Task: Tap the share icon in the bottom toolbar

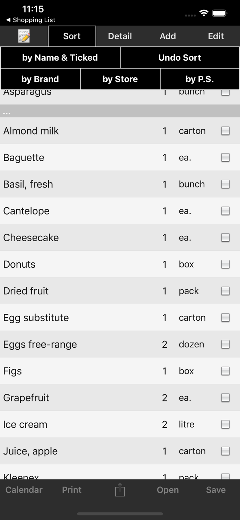Action: click(x=120, y=490)
